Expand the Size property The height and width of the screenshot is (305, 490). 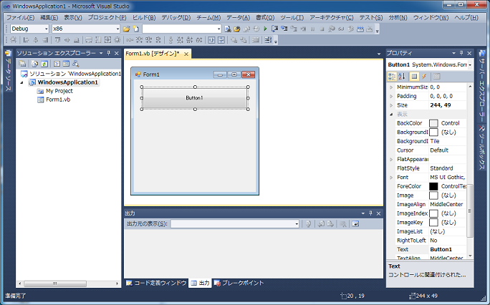(x=391, y=105)
